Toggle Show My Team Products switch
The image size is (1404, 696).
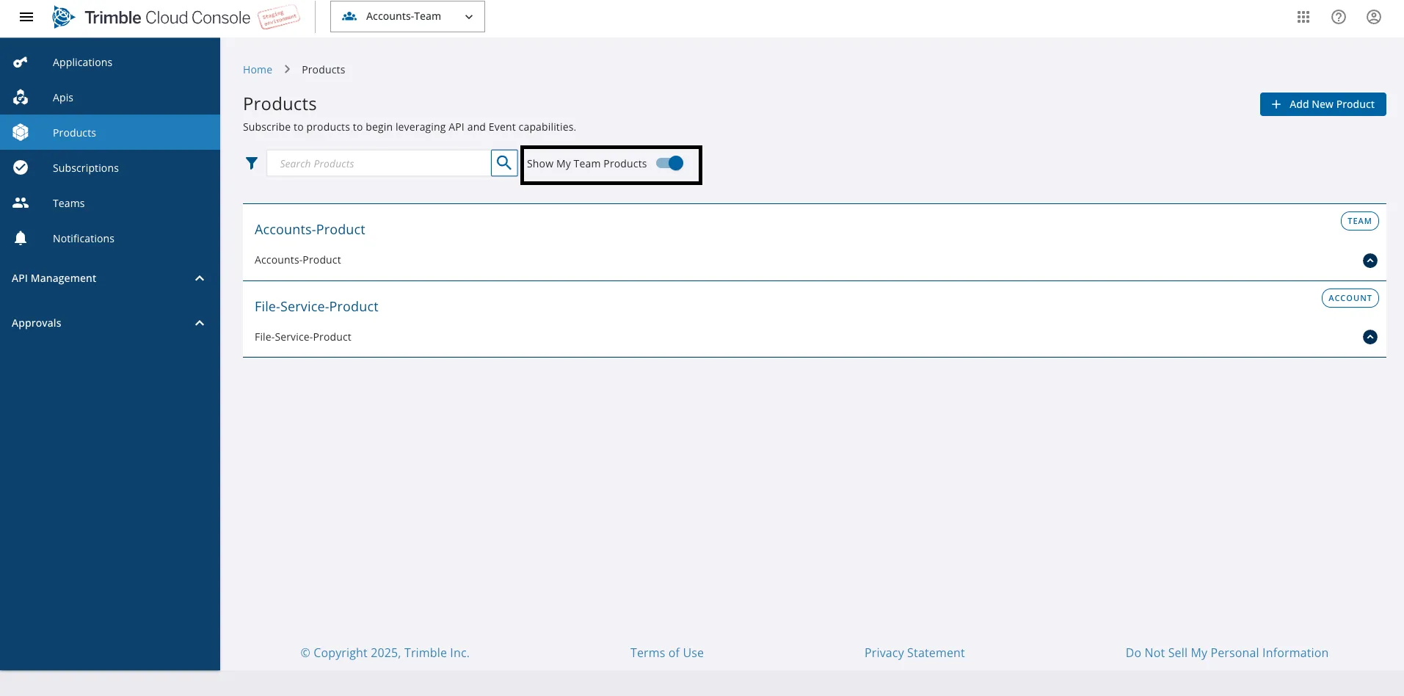coord(670,163)
